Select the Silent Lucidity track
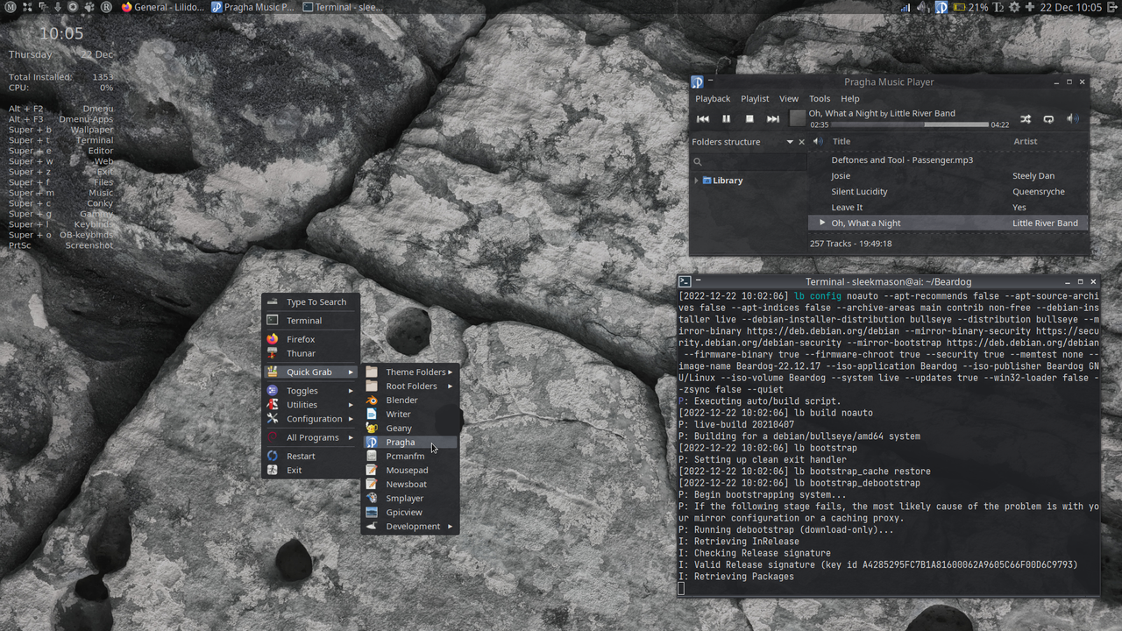Image resolution: width=1122 pixels, height=631 pixels. tap(948, 192)
